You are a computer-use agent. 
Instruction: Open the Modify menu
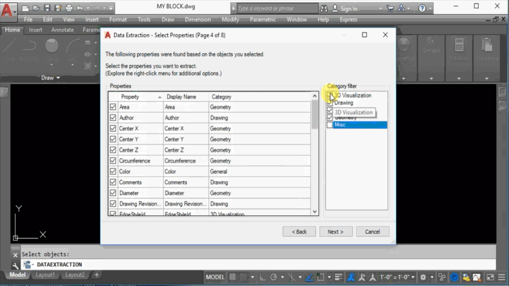[230, 19]
